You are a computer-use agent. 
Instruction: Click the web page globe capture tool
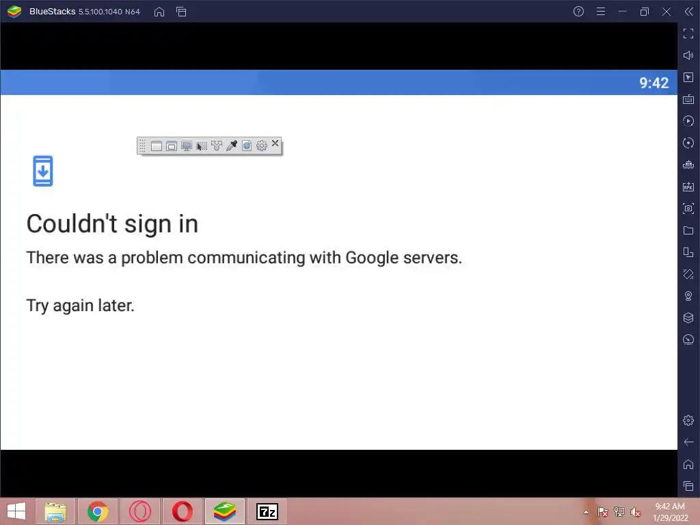point(247,146)
